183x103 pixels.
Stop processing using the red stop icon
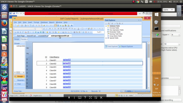(x=86, y=32)
